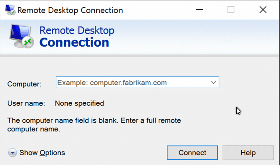Click the "None specified" user name text
Image resolution: width=280 pixels, height=165 pixels.
coord(79,103)
